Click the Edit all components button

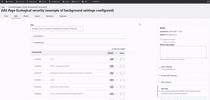click(x=110, y=53)
